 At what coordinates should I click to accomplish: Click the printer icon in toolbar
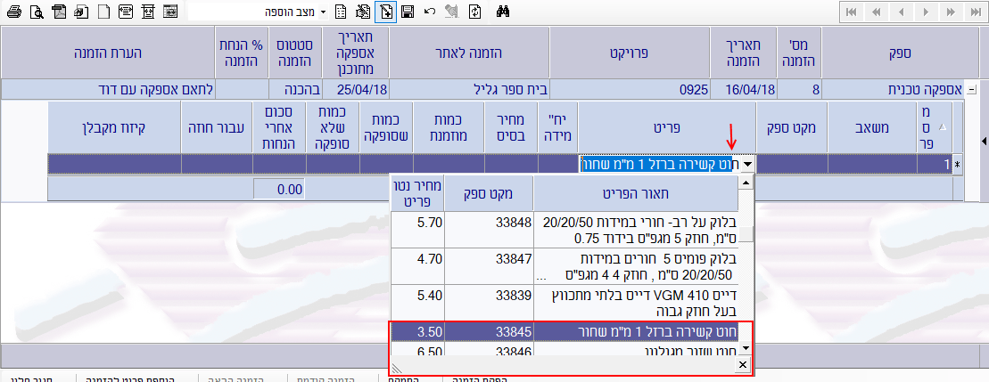pos(13,12)
